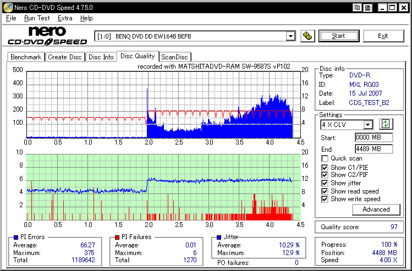Click the drive options icon beside Start
Image resolution: width=412 pixels, height=271 pixels.
(x=307, y=36)
